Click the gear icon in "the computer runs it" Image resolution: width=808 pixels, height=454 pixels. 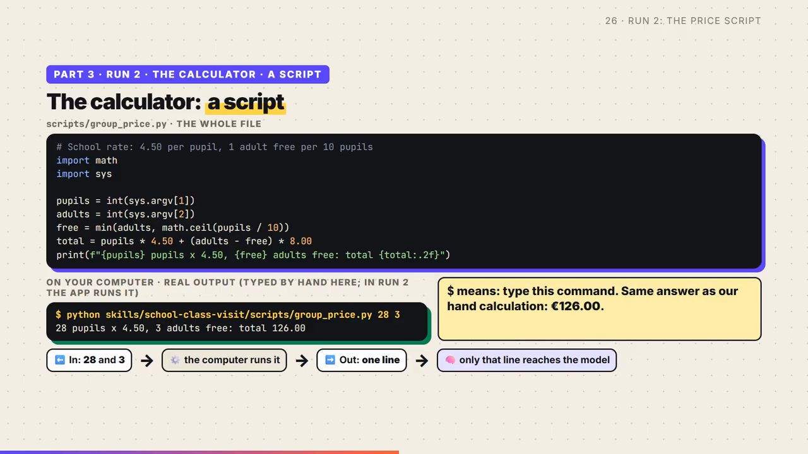click(x=175, y=360)
